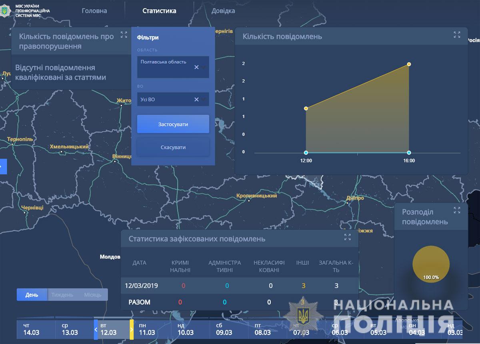The image size is (480, 344).
Task: Maximize the 'Розподіл повідомлень' pie panel
Action: coord(457,210)
